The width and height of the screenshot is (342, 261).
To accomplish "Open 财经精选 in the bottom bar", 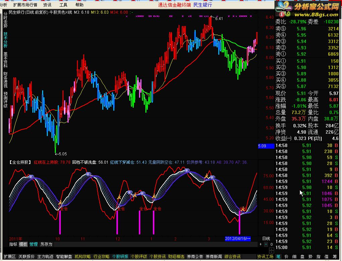I will pos(176,257).
